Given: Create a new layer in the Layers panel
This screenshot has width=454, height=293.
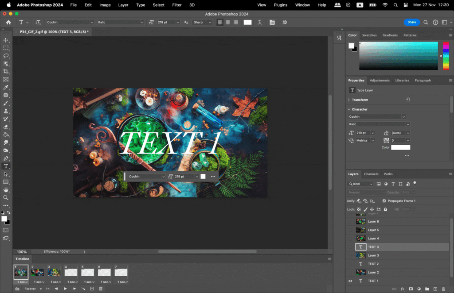Looking at the screenshot, I should tap(435, 289).
